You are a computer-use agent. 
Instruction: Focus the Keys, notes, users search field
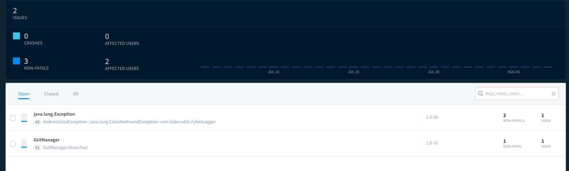coord(517,93)
